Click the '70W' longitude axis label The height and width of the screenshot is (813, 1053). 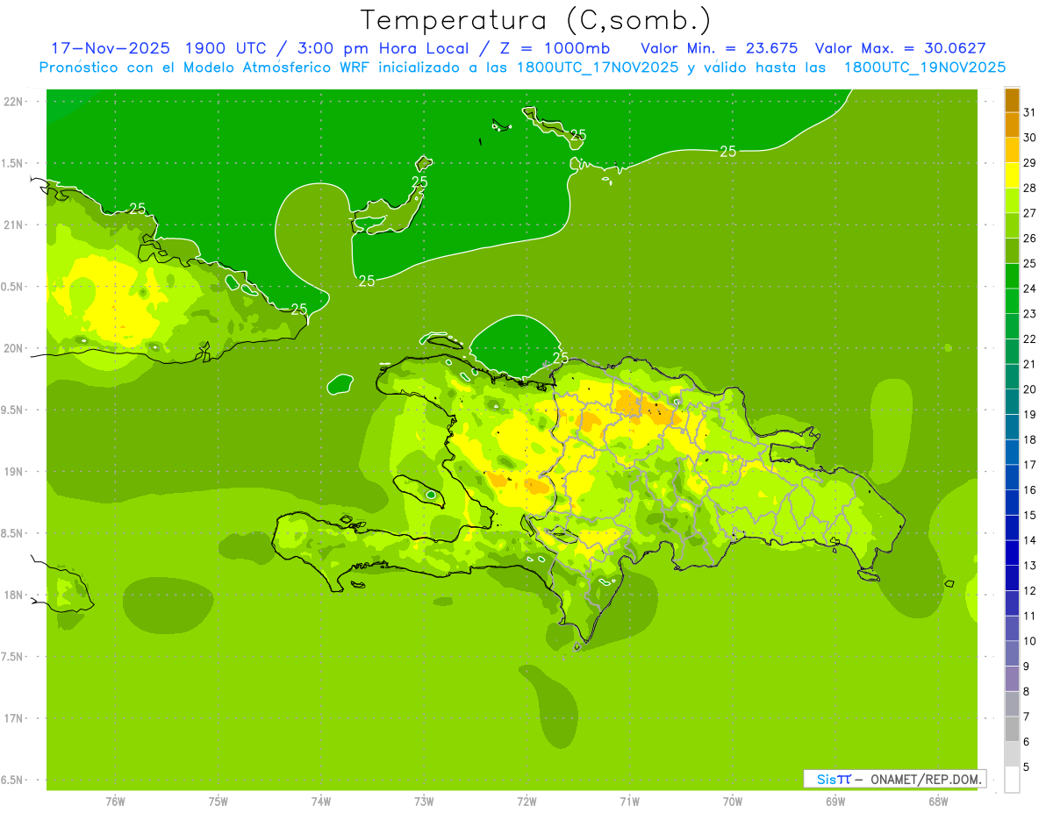point(733,802)
